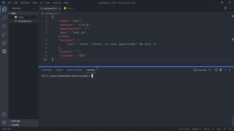The height and width of the screenshot is (131, 234).
Task: Change end of line sequence LF
Action: 213,129
